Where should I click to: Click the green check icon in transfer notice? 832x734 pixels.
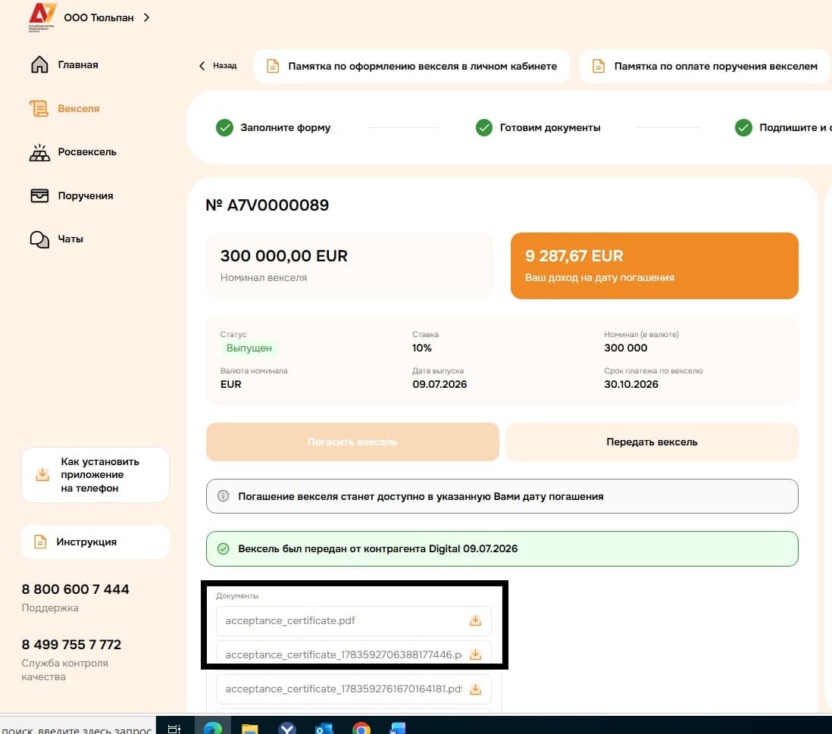224,548
